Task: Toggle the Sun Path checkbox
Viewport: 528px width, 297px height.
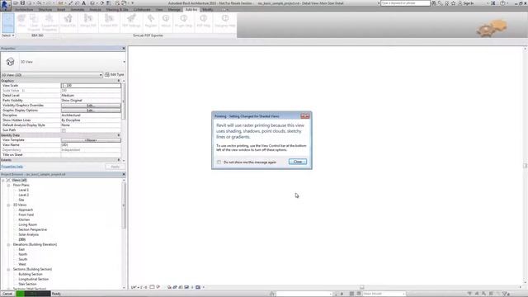Action: (64, 130)
